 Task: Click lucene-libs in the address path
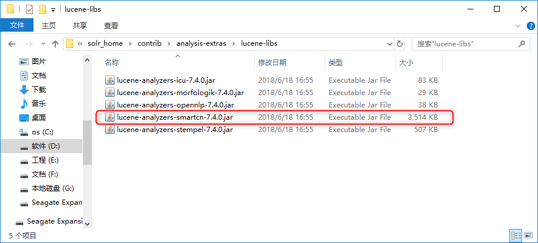pyautogui.click(x=259, y=43)
